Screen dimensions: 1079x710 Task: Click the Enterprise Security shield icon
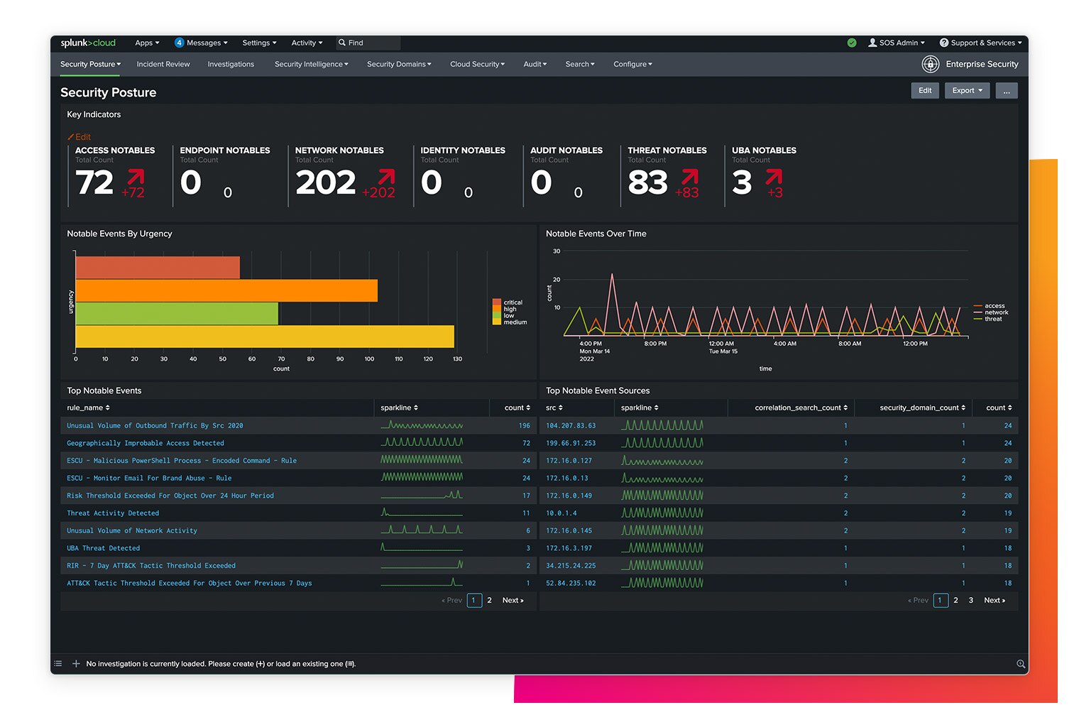[930, 64]
